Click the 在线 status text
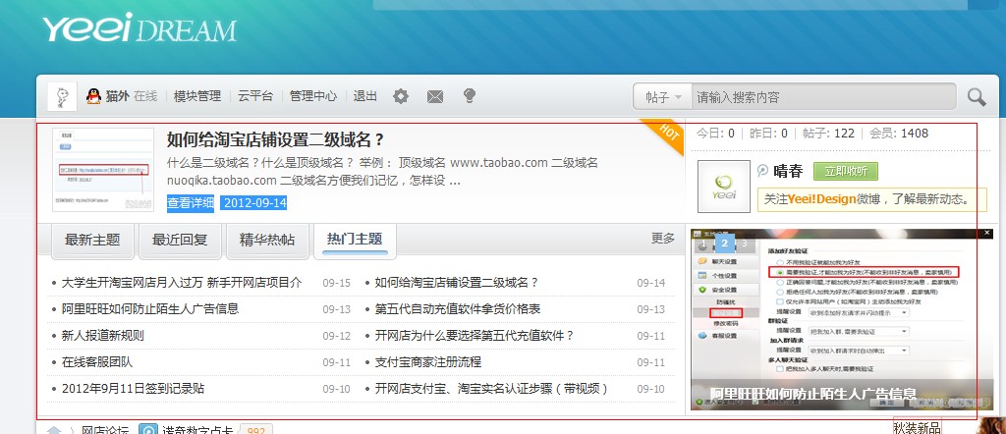 click(145, 96)
